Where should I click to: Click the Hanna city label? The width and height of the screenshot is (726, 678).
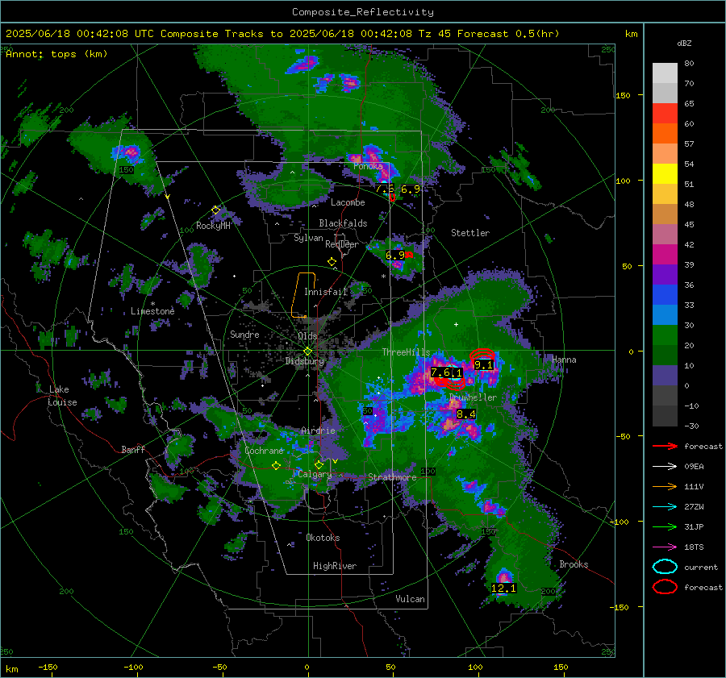pyautogui.click(x=564, y=360)
